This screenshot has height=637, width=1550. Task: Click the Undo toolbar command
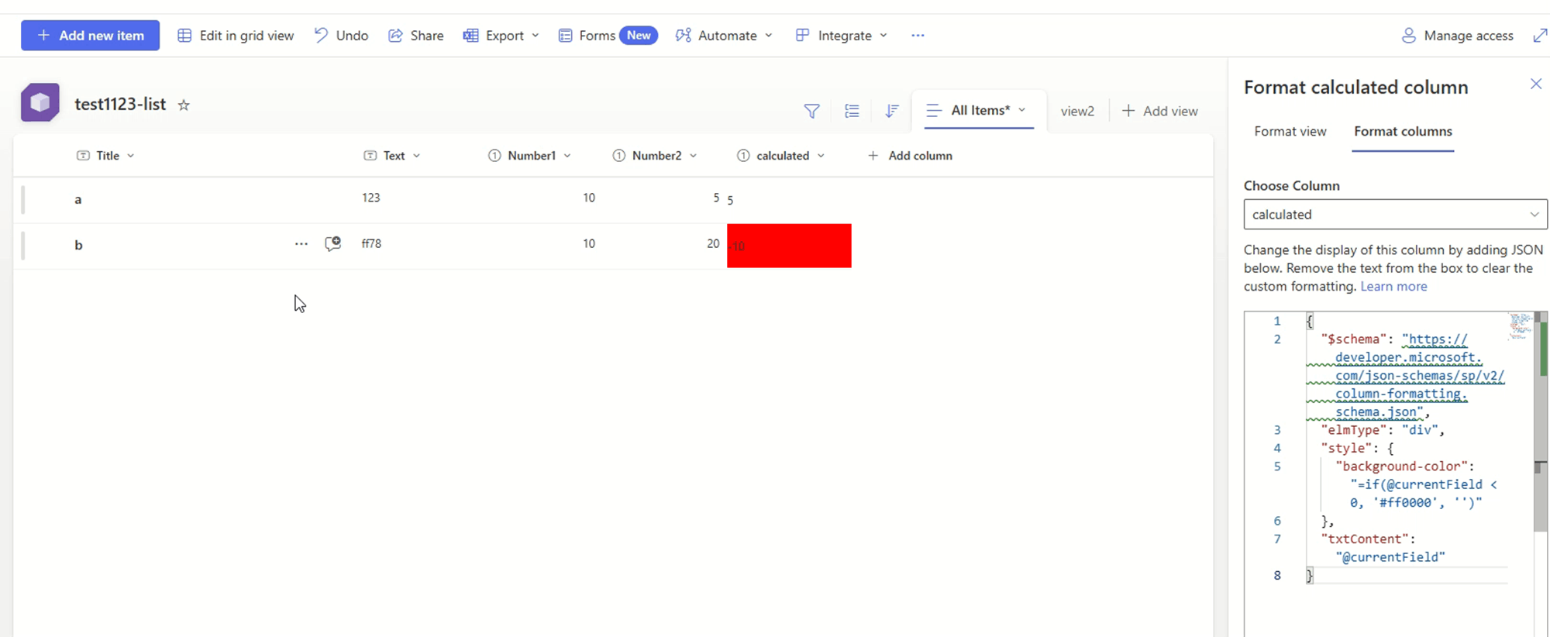click(341, 36)
